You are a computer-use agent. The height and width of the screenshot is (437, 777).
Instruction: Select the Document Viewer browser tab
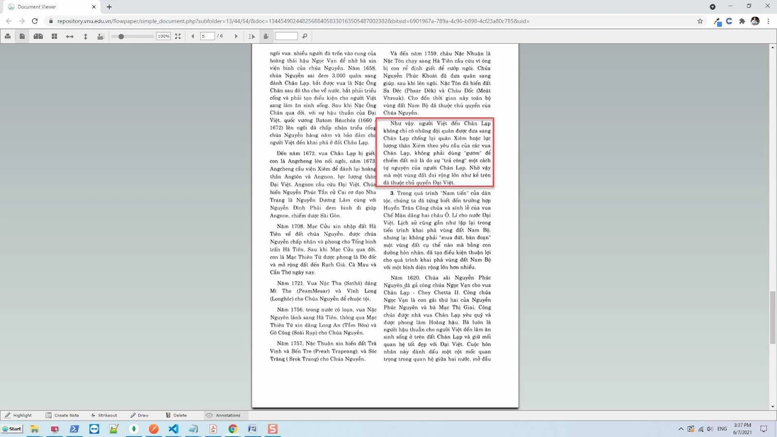coord(51,7)
